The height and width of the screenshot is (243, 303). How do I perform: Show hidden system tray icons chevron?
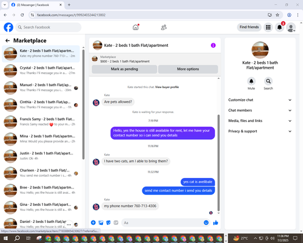pos(255,238)
